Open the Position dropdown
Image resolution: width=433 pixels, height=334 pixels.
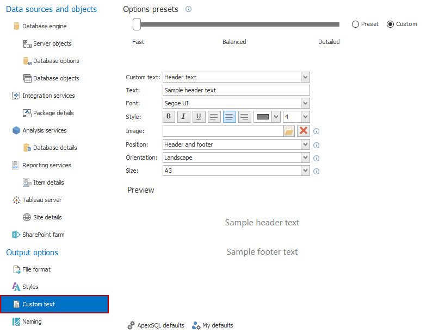pos(305,144)
